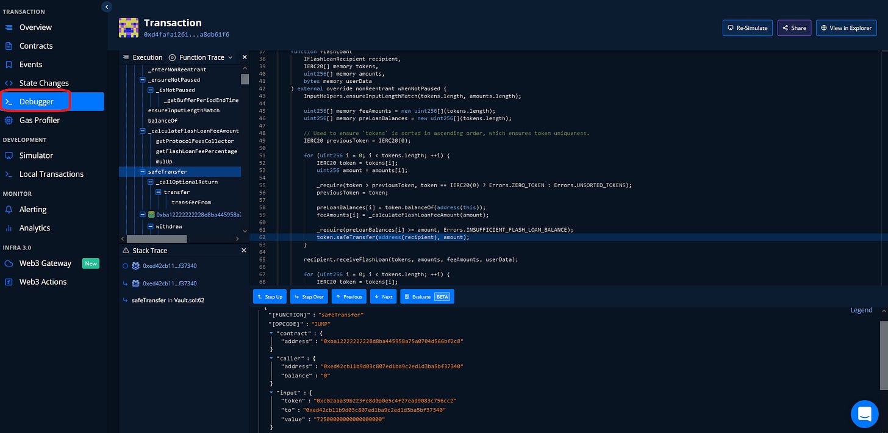Click the Step Over button
This screenshot has width=888, height=433.
tap(309, 296)
